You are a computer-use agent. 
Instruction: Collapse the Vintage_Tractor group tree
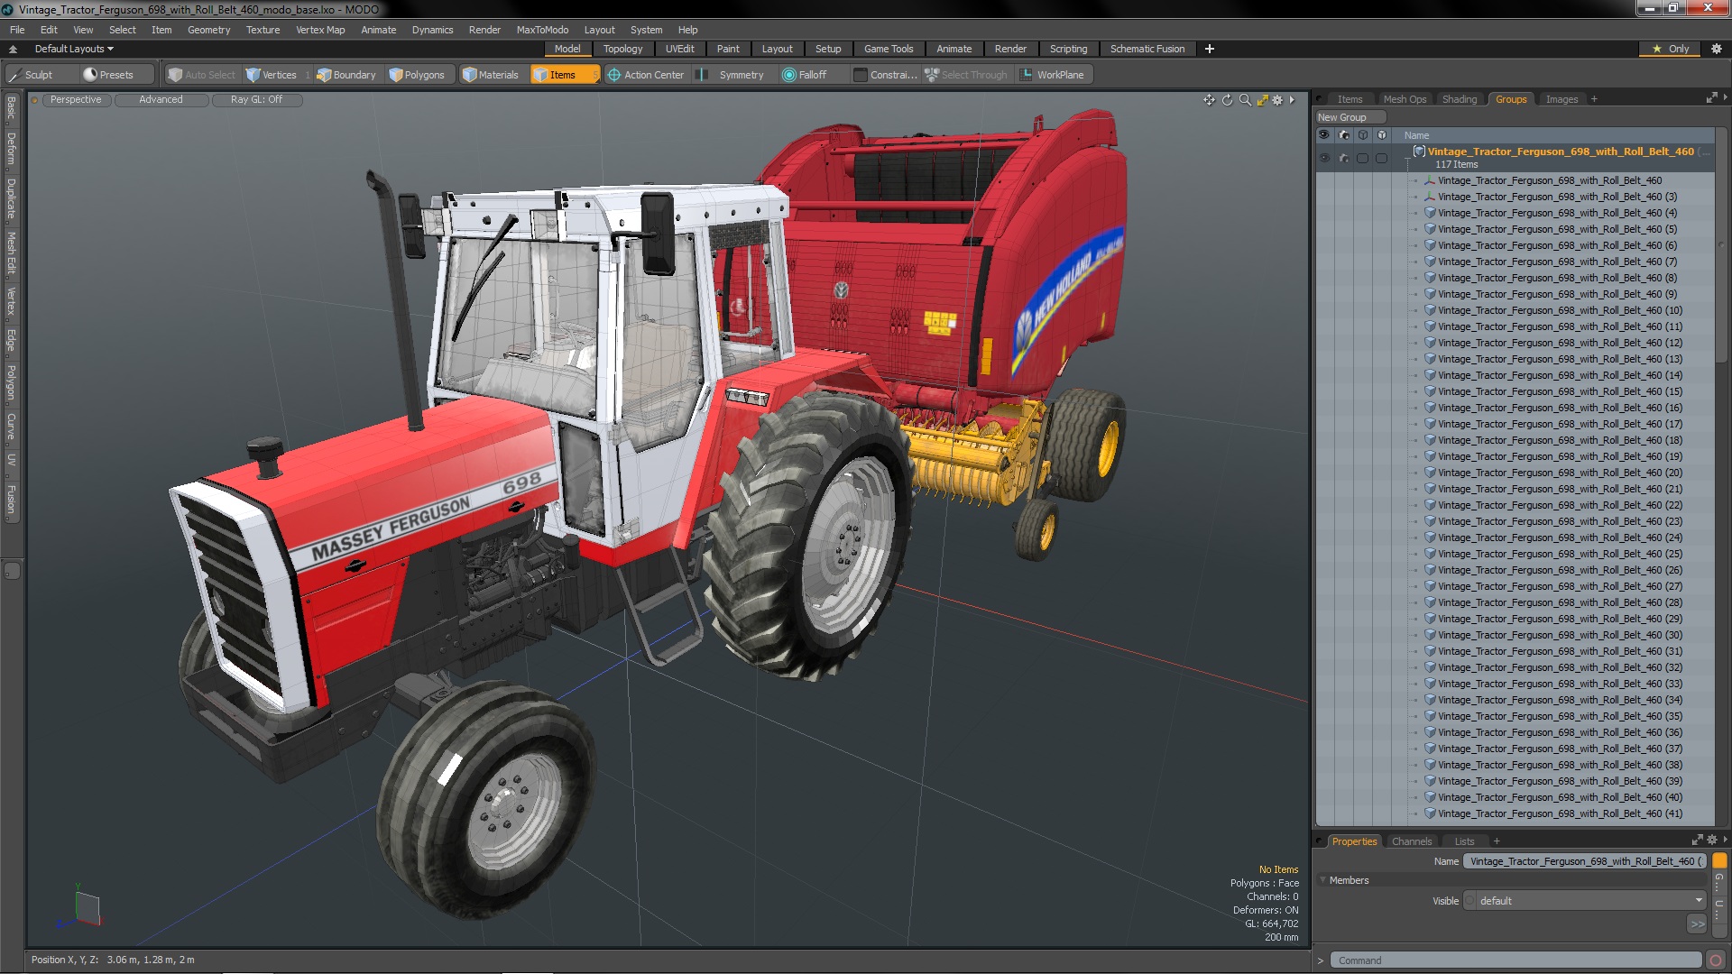click(x=1406, y=159)
